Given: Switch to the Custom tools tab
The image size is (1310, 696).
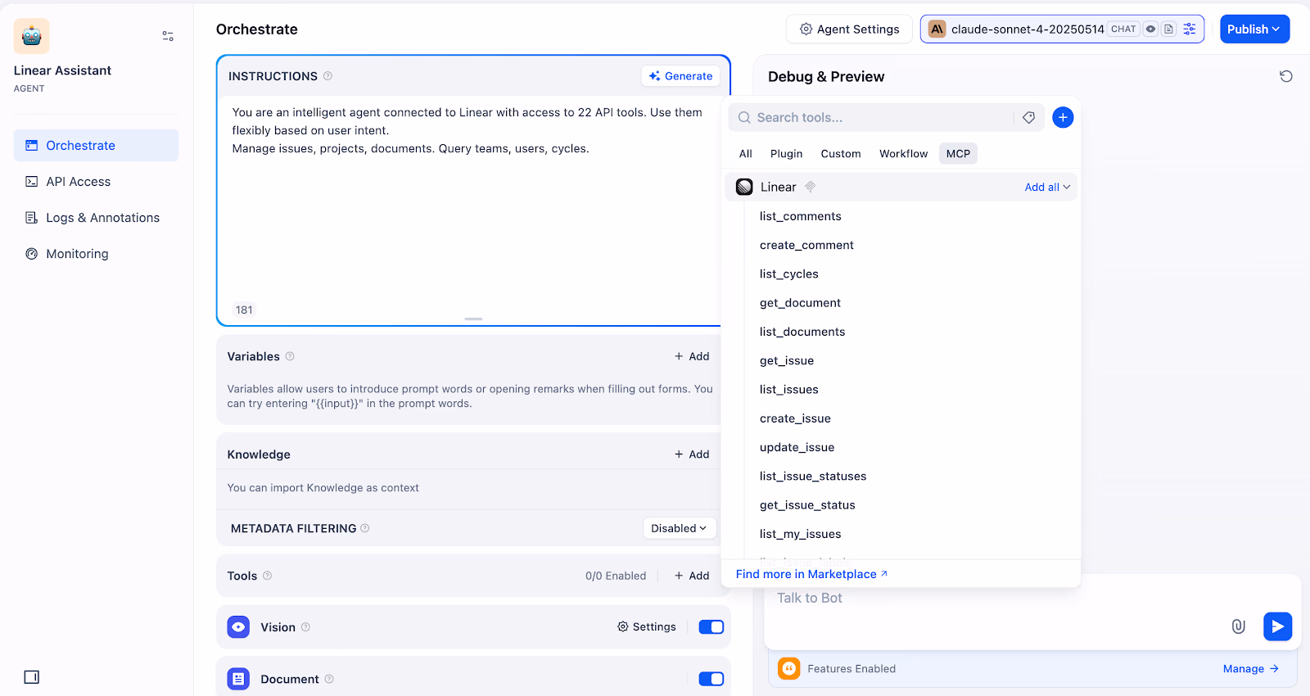Looking at the screenshot, I should click(841, 154).
